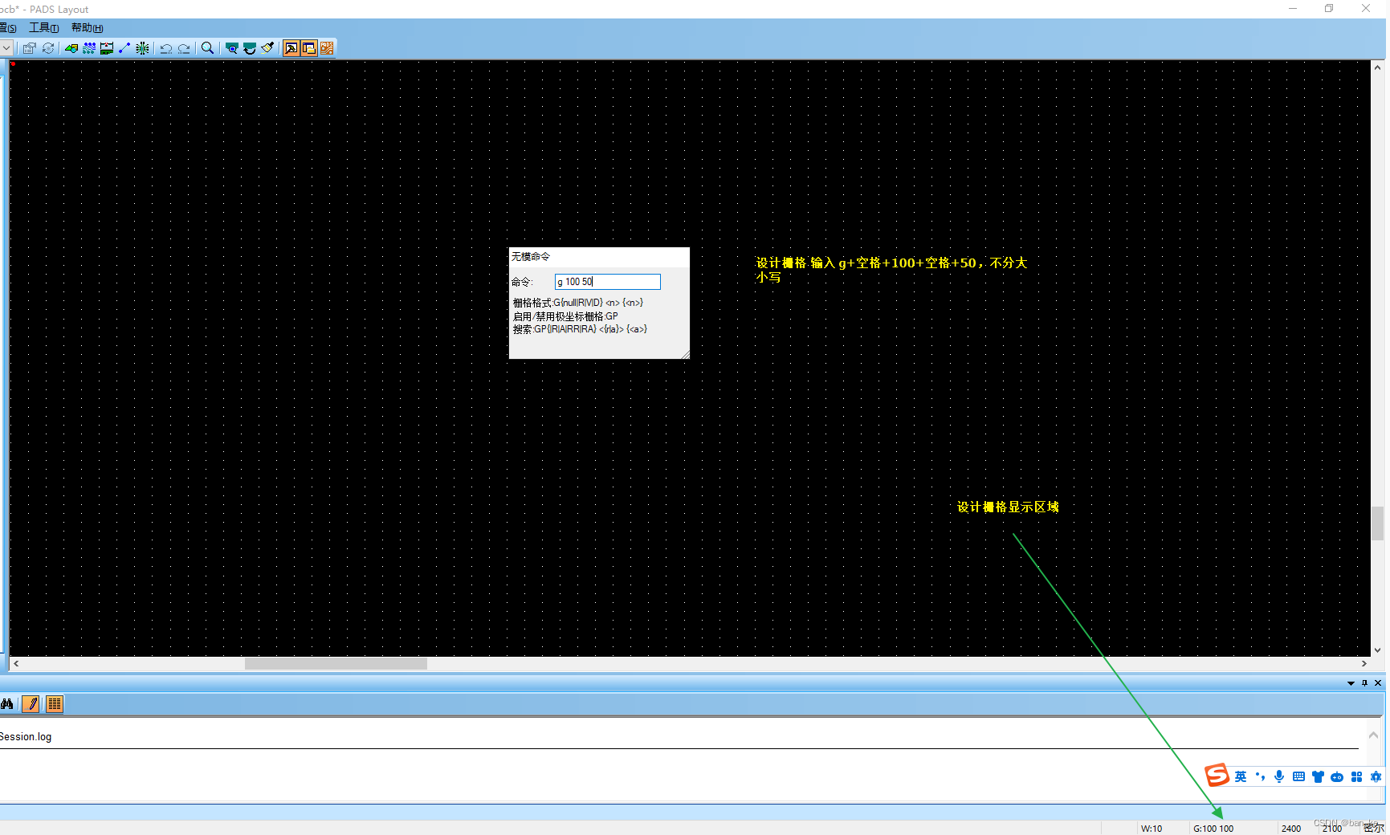Open the layer dropdown arrow in toolbar
The image size is (1390, 835).
point(6,48)
